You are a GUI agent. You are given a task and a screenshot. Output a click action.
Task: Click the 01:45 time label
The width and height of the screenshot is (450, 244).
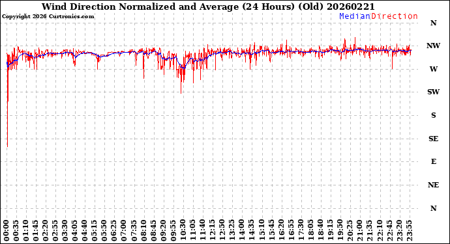tap(36, 230)
